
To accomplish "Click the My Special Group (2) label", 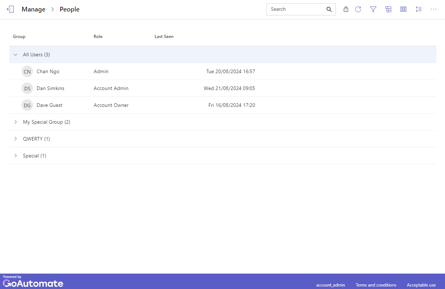I will 47,122.
